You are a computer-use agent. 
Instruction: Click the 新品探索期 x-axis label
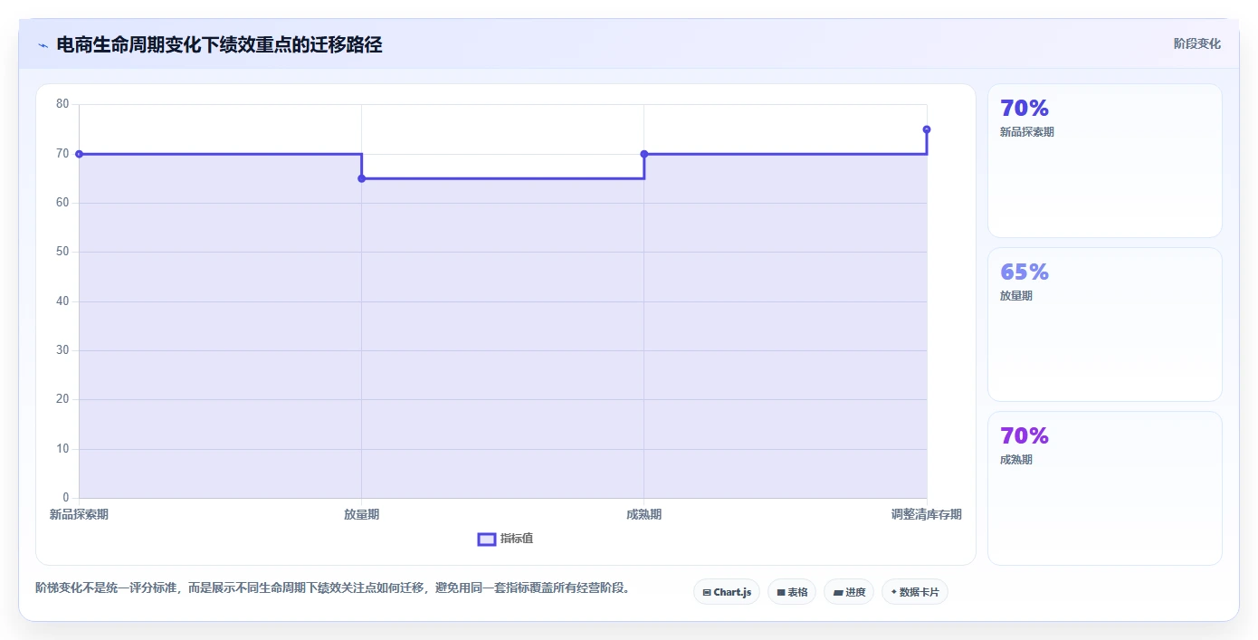click(x=79, y=514)
